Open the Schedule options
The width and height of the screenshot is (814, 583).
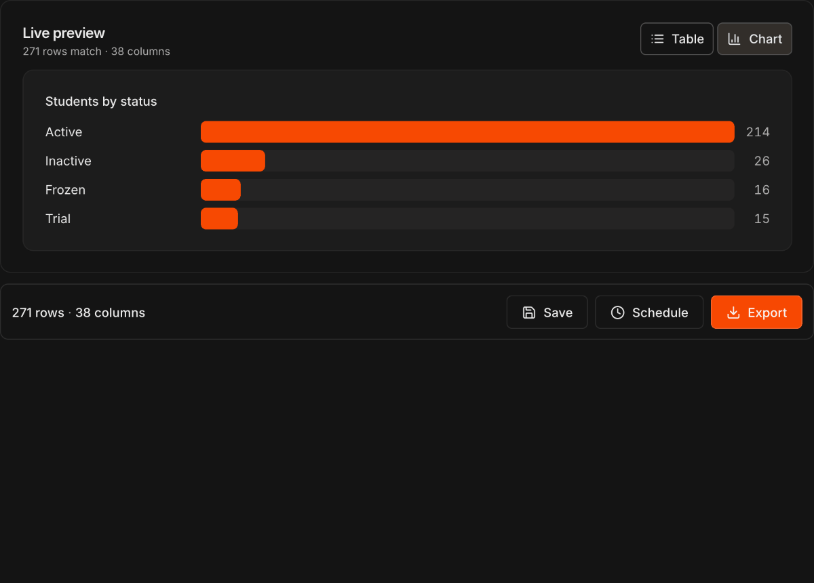click(x=649, y=313)
